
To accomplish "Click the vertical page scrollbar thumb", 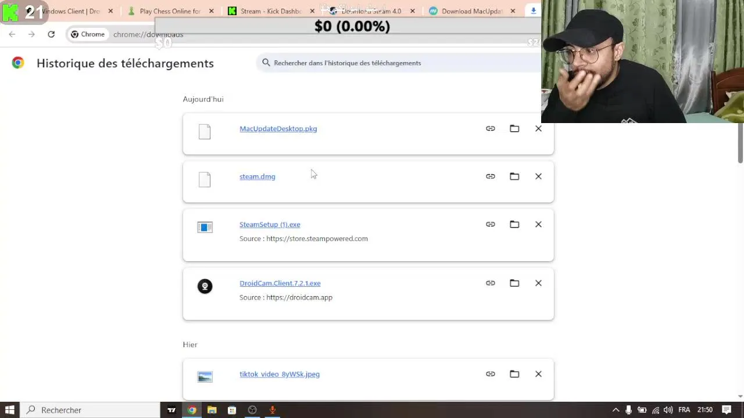I will pos(741,143).
